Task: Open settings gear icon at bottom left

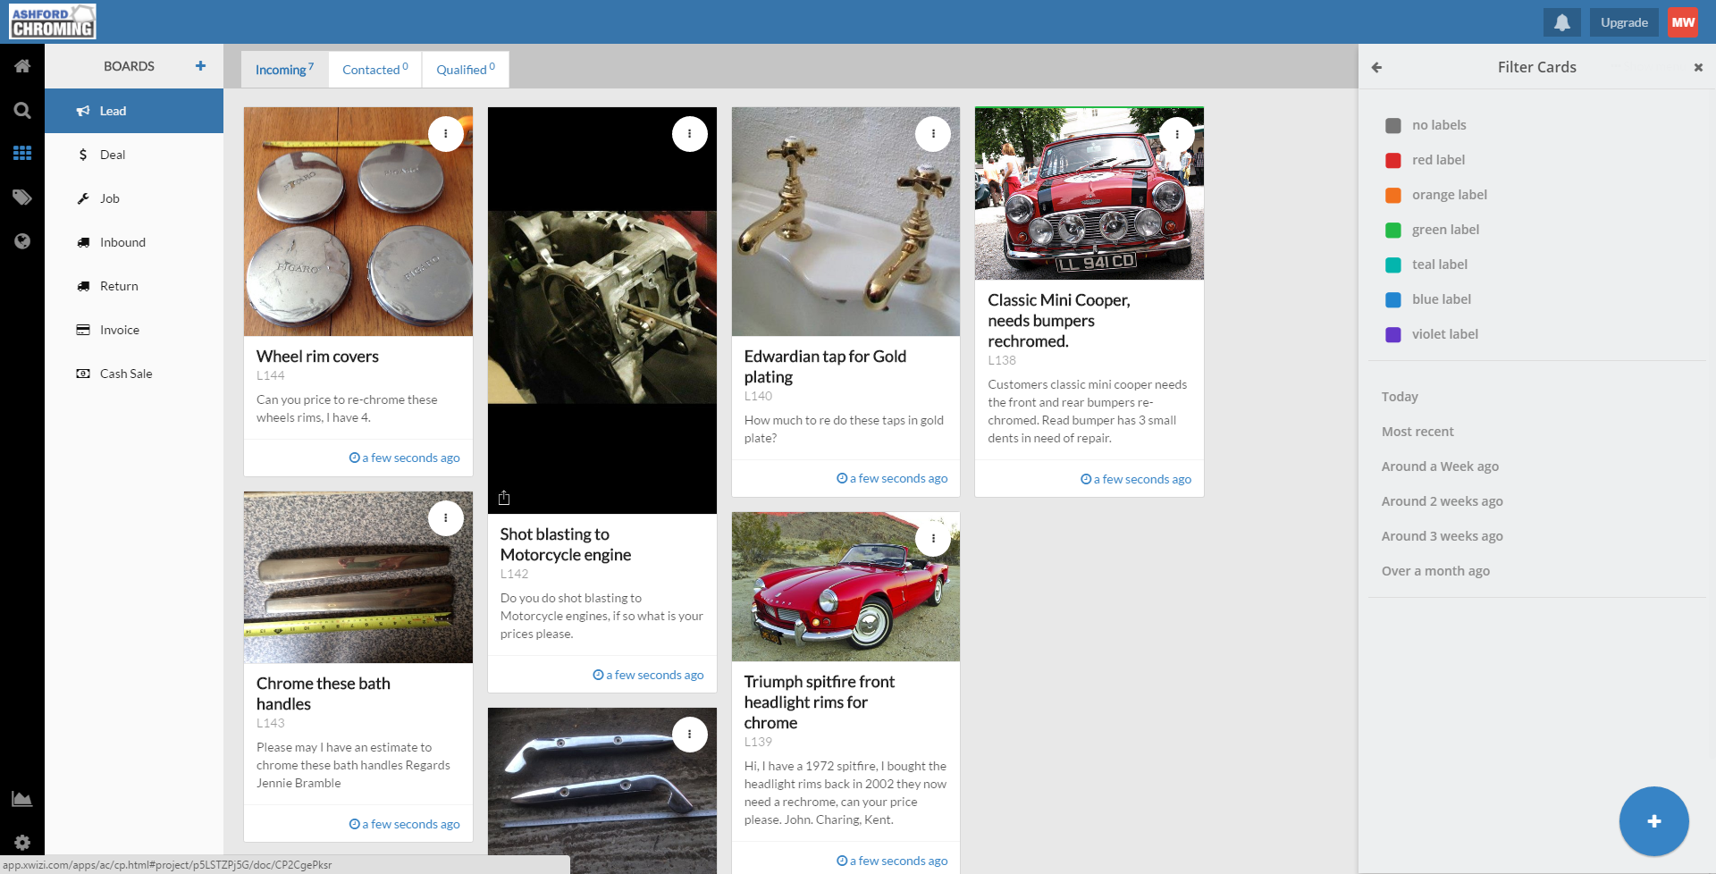Action: click(22, 842)
